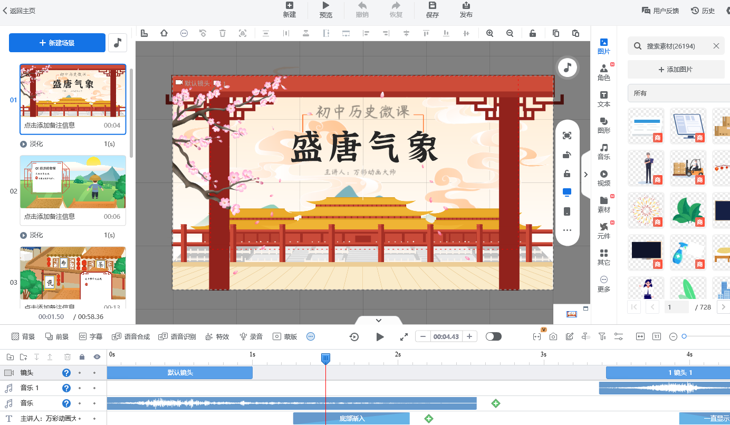Screen dimensions: 730x425
Task: Open more options in floating canvas toolbar
Action: [x=567, y=230]
